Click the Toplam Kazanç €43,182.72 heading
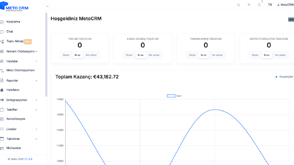Viewport: 294px width, 165px height. point(87,77)
